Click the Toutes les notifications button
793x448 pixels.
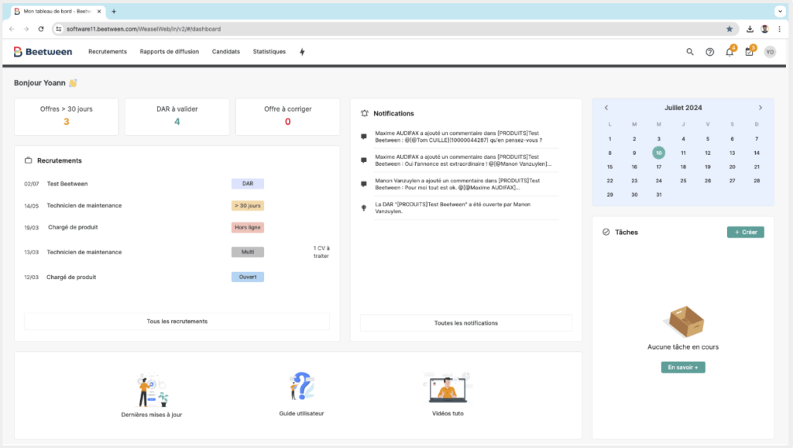pyautogui.click(x=465, y=322)
